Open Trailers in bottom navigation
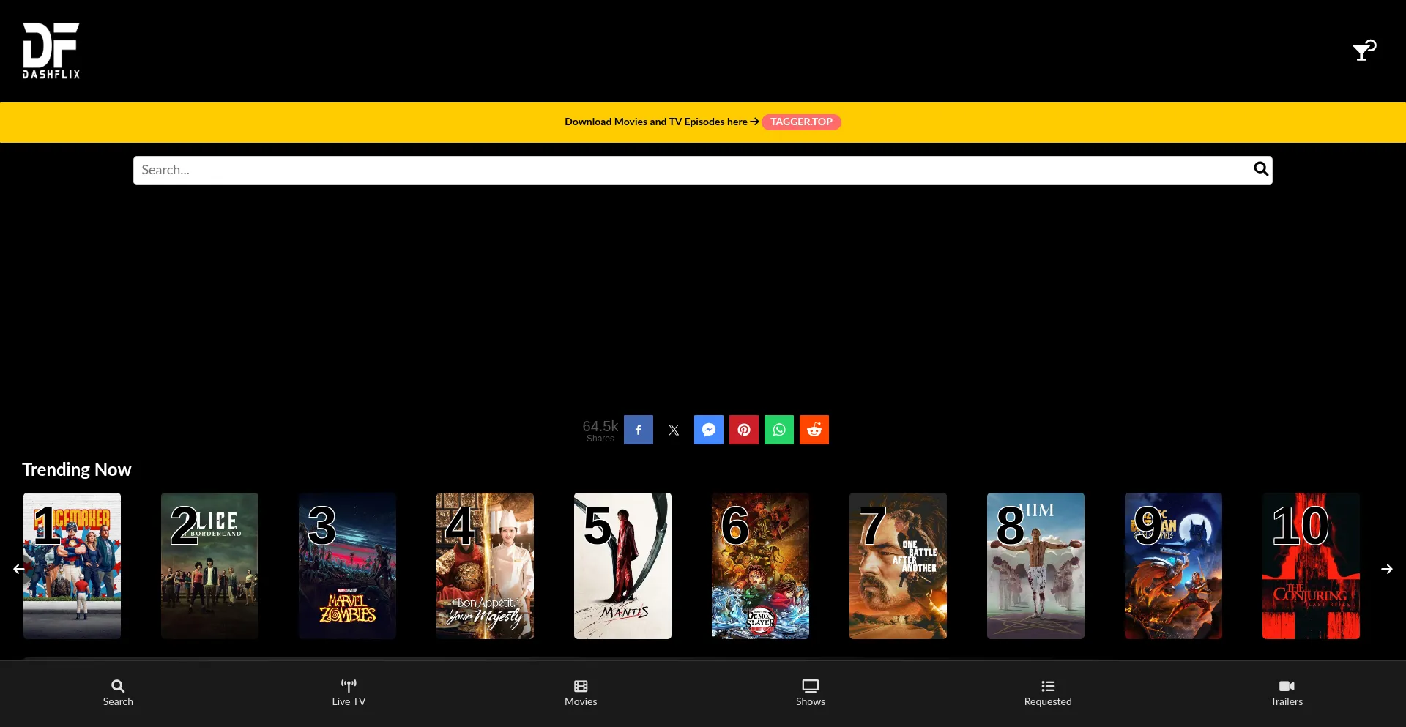 pyautogui.click(x=1286, y=693)
